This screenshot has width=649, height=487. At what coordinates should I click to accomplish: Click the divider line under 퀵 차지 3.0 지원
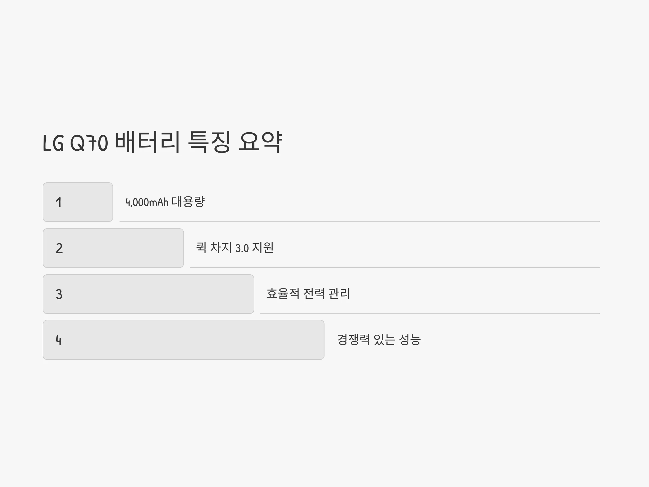(395, 267)
